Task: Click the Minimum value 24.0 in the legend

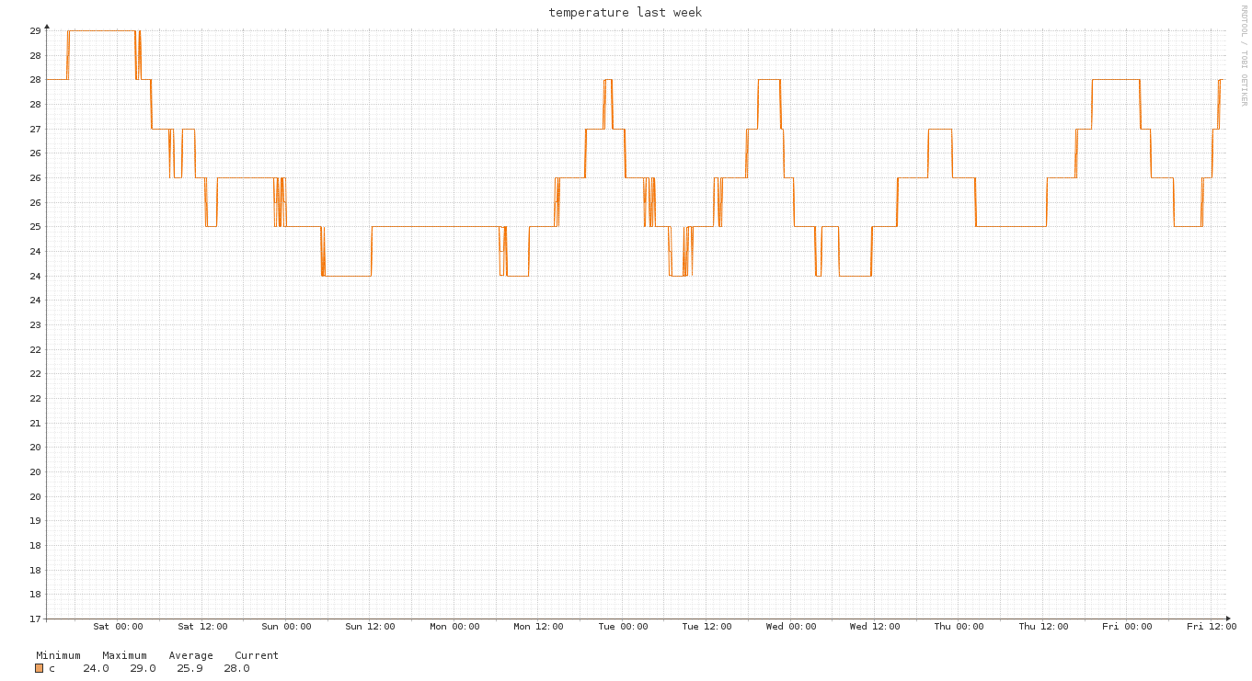Action: 96,668
